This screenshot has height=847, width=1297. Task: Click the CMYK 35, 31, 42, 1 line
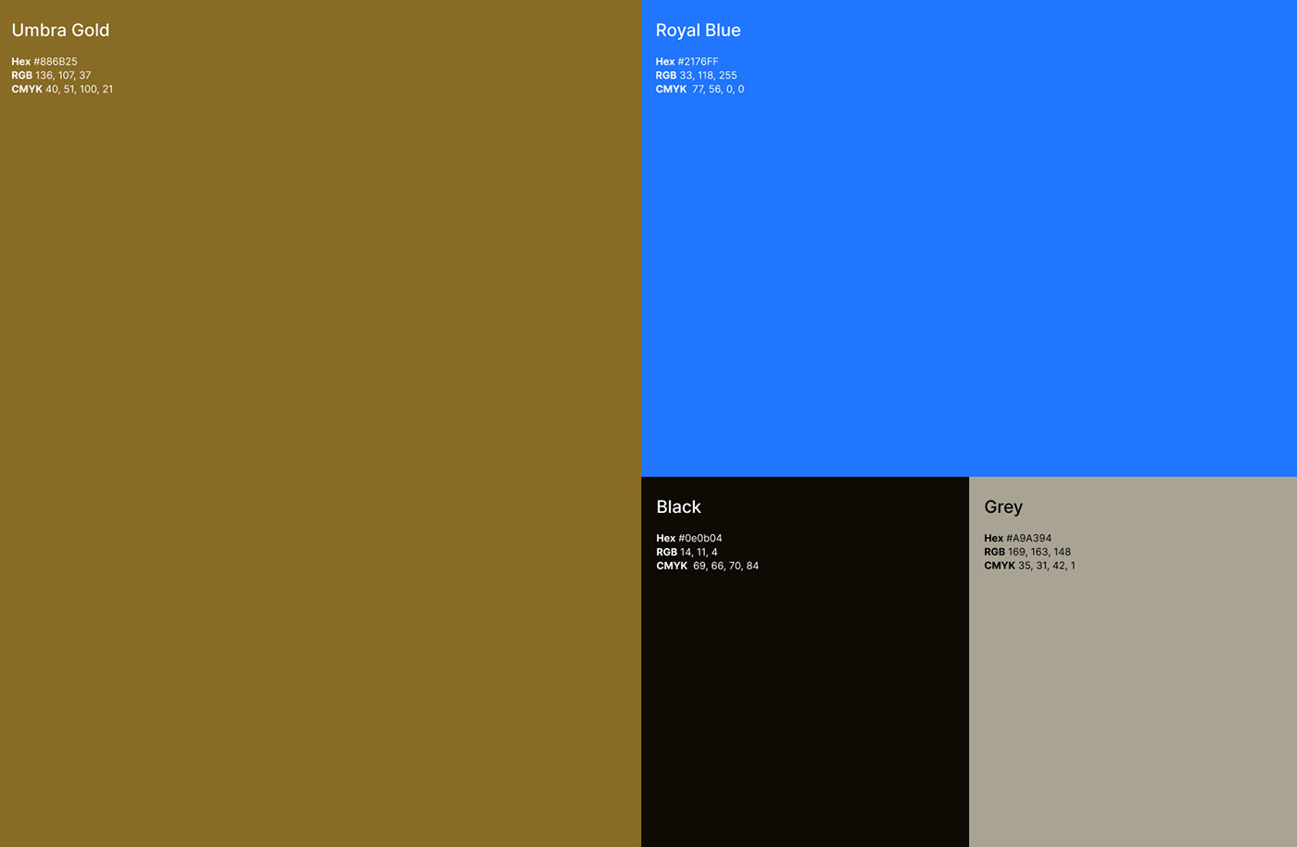click(1029, 567)
